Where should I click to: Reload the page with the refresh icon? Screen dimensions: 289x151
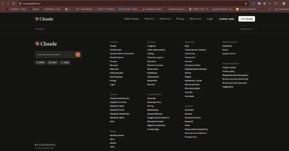(x=14, y=4)
